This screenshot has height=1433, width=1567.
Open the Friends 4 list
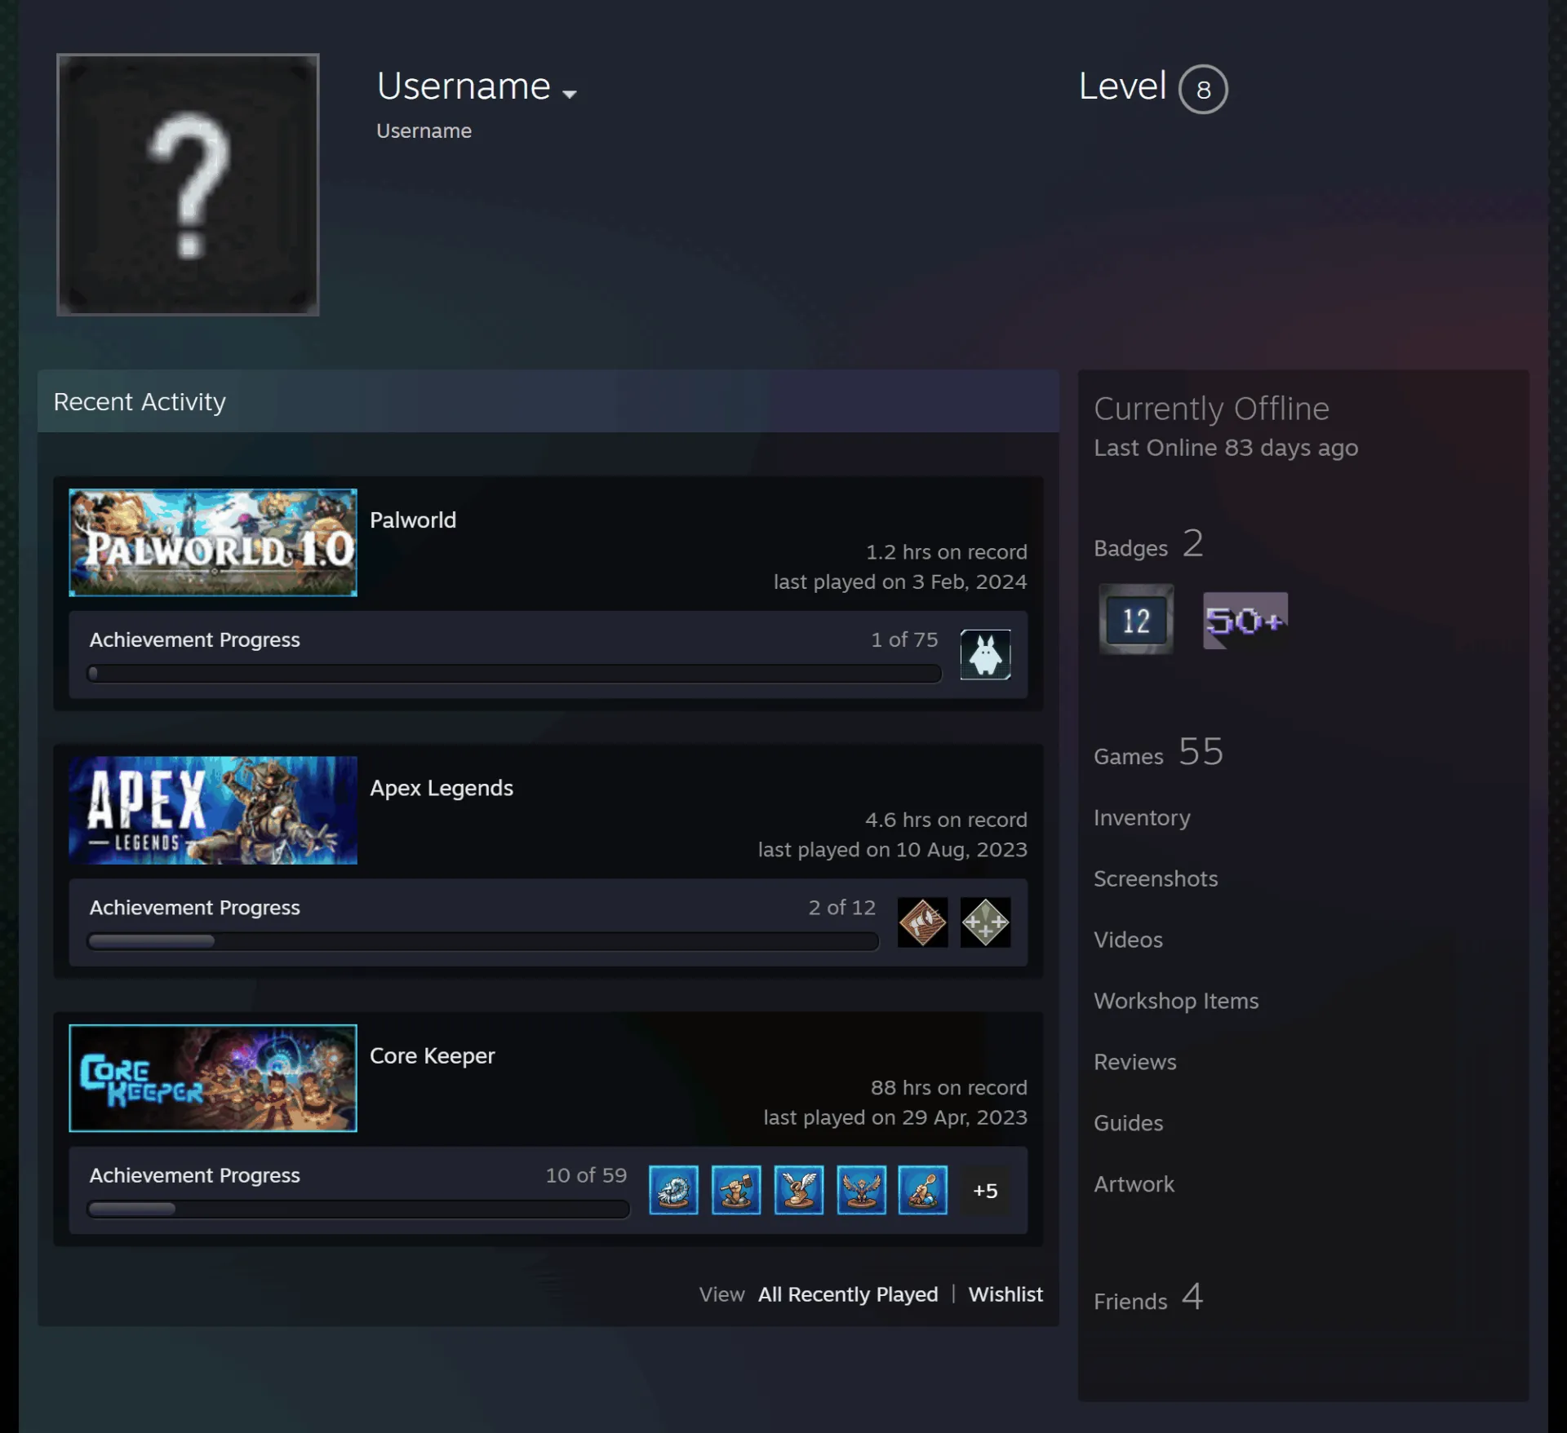click(1149, 1297)
